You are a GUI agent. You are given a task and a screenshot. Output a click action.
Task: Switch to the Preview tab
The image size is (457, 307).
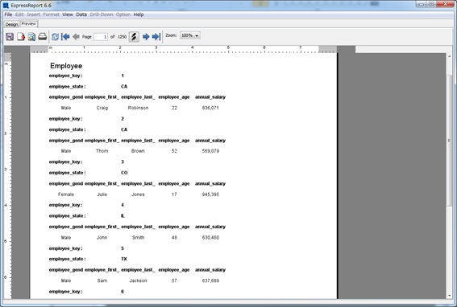[x=29, y=24]
